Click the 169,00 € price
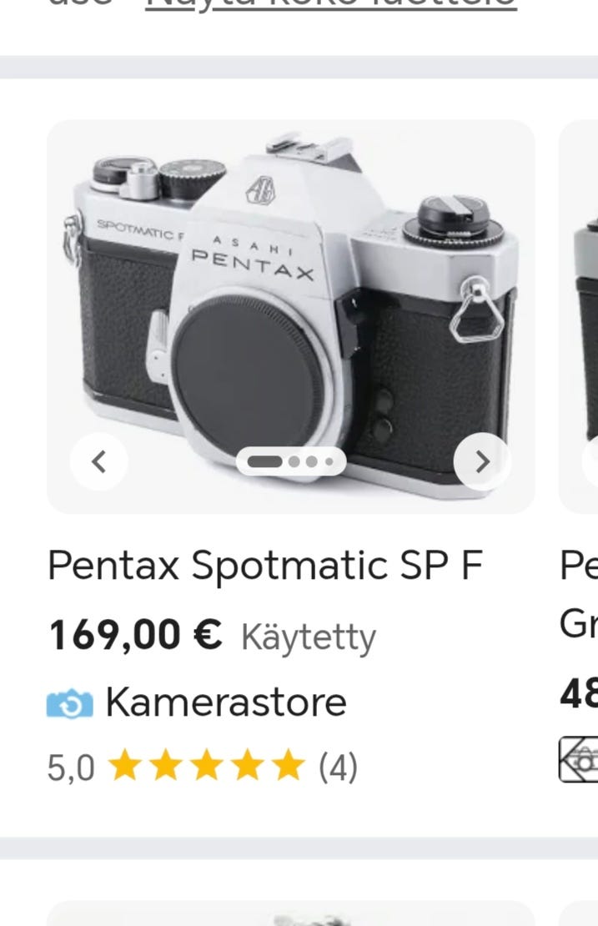Image resolution: width=598 pixels, height=926 pixels. [x=135, y=636]
